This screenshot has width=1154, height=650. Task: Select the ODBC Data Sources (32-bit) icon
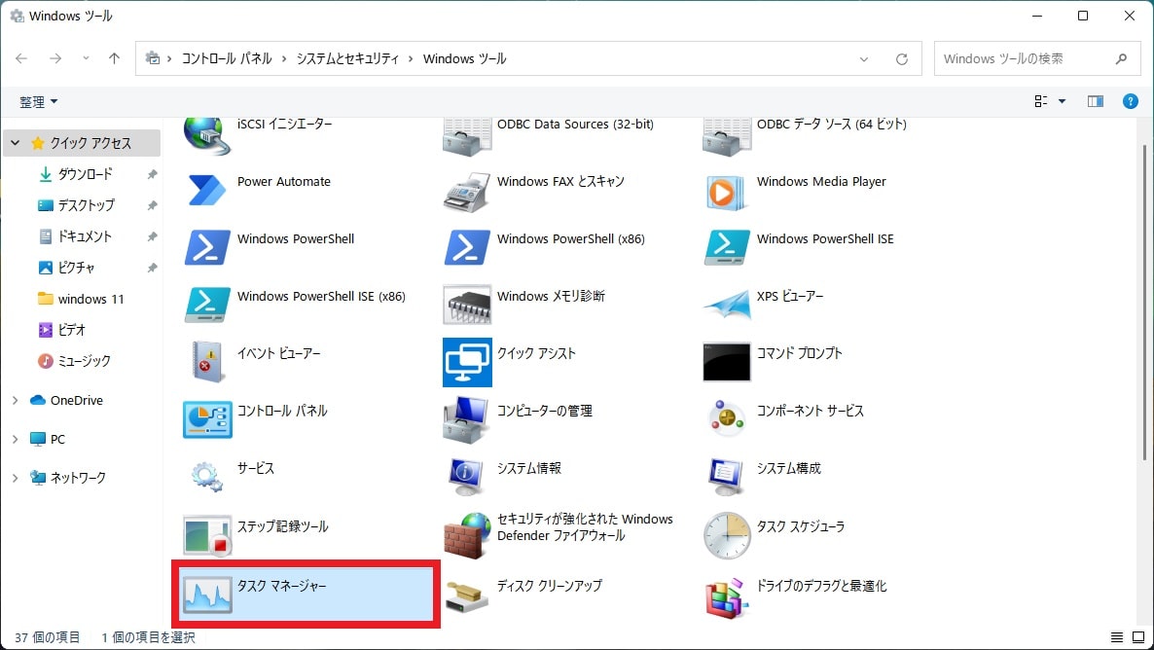click(x=467, y=136)
